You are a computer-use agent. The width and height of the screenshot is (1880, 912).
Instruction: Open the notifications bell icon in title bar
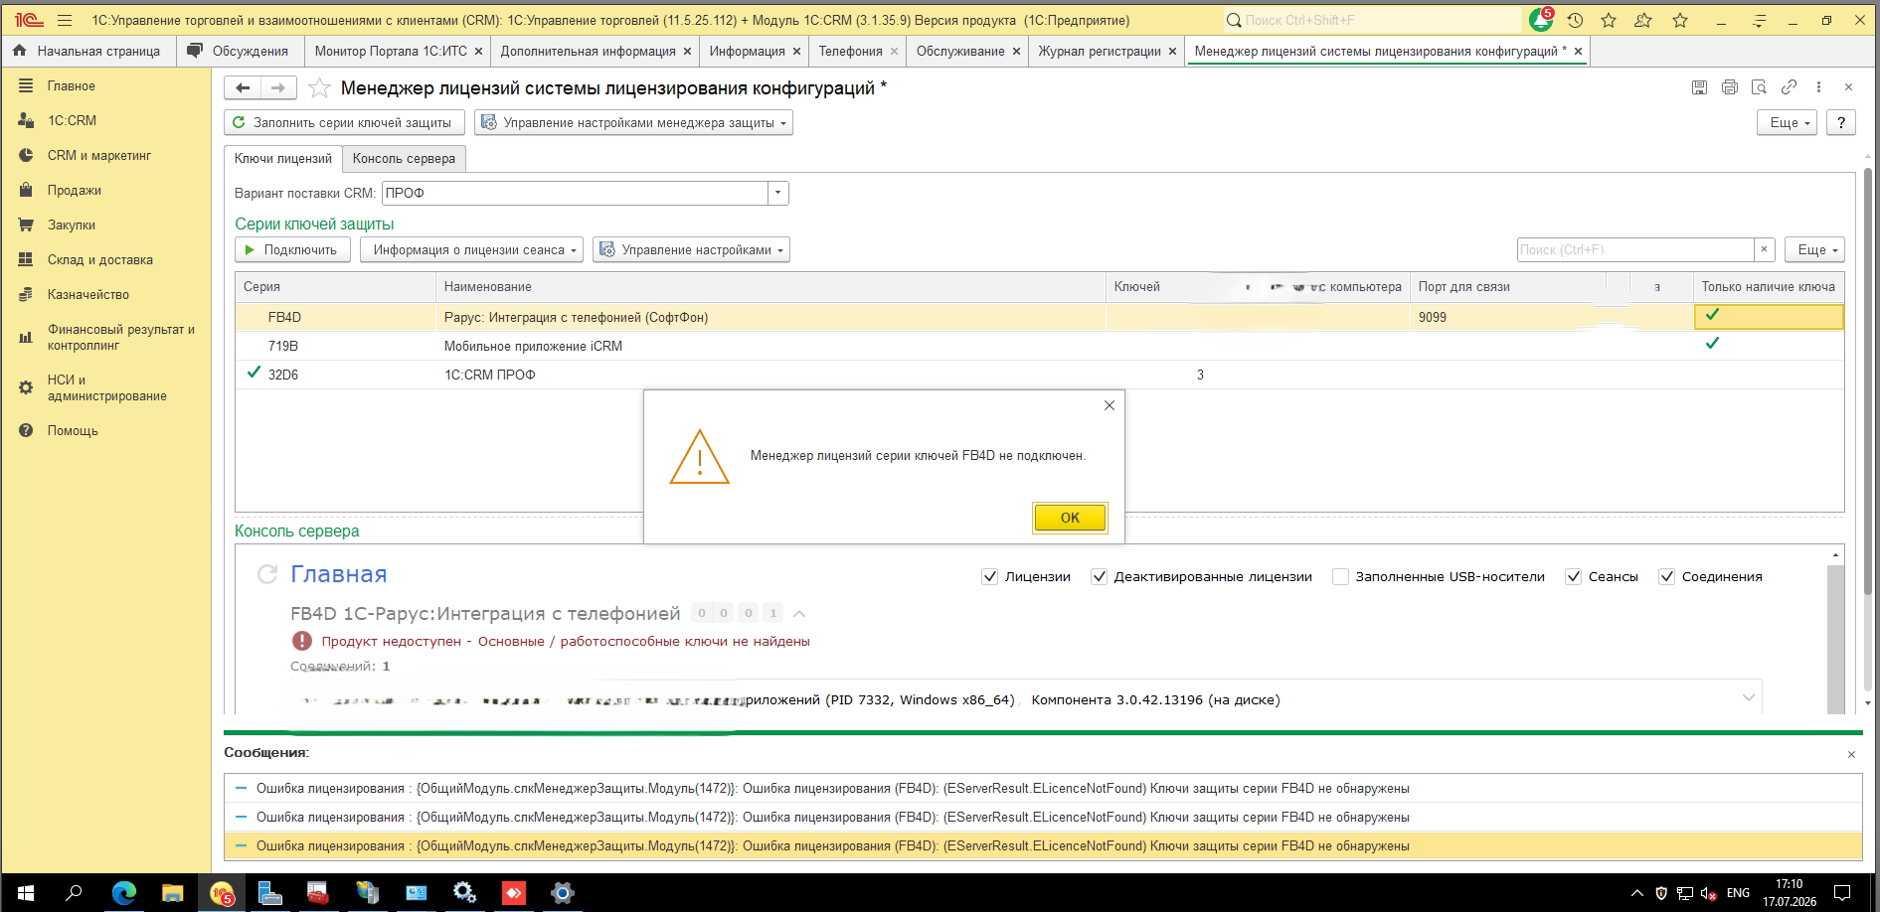click(1541, 20)
